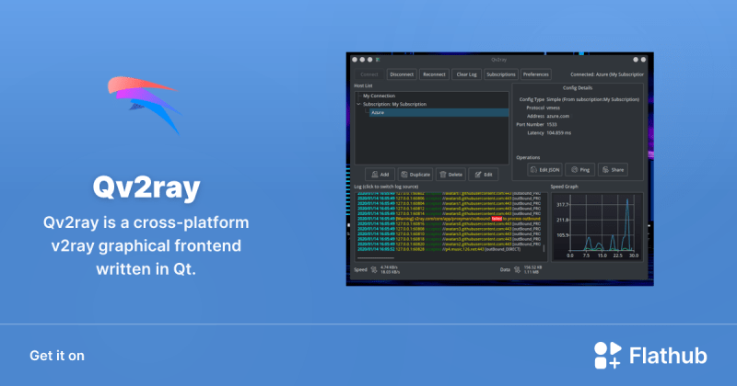The height and width of the screenshot is (386, 737).
Task: Click the address value azure.com
Action: coord(558,117)
